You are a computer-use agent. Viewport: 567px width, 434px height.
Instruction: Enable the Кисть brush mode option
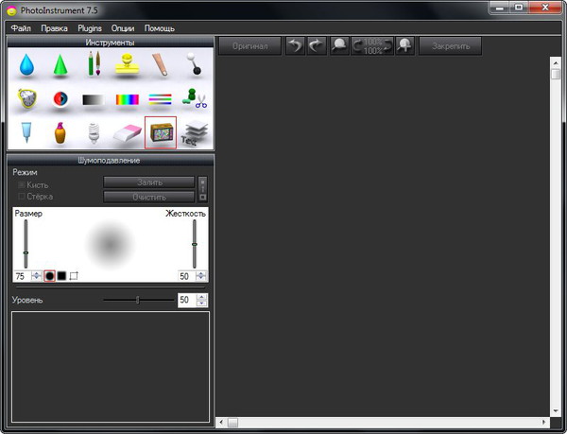(x=23, y=185)
